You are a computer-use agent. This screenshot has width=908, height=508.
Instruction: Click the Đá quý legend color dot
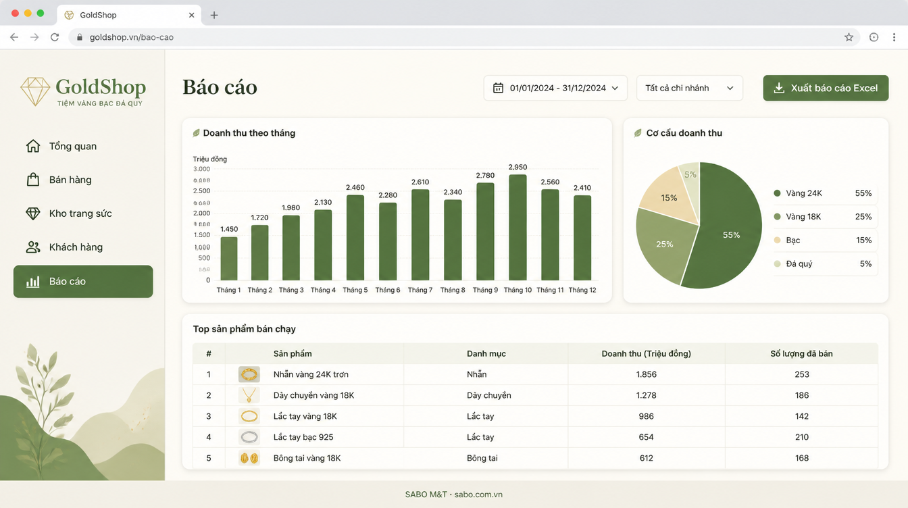click(x=777, y=264)
